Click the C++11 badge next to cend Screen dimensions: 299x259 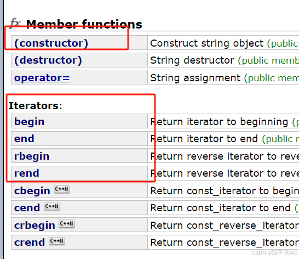pyautogui.click(x=52, y=207)
